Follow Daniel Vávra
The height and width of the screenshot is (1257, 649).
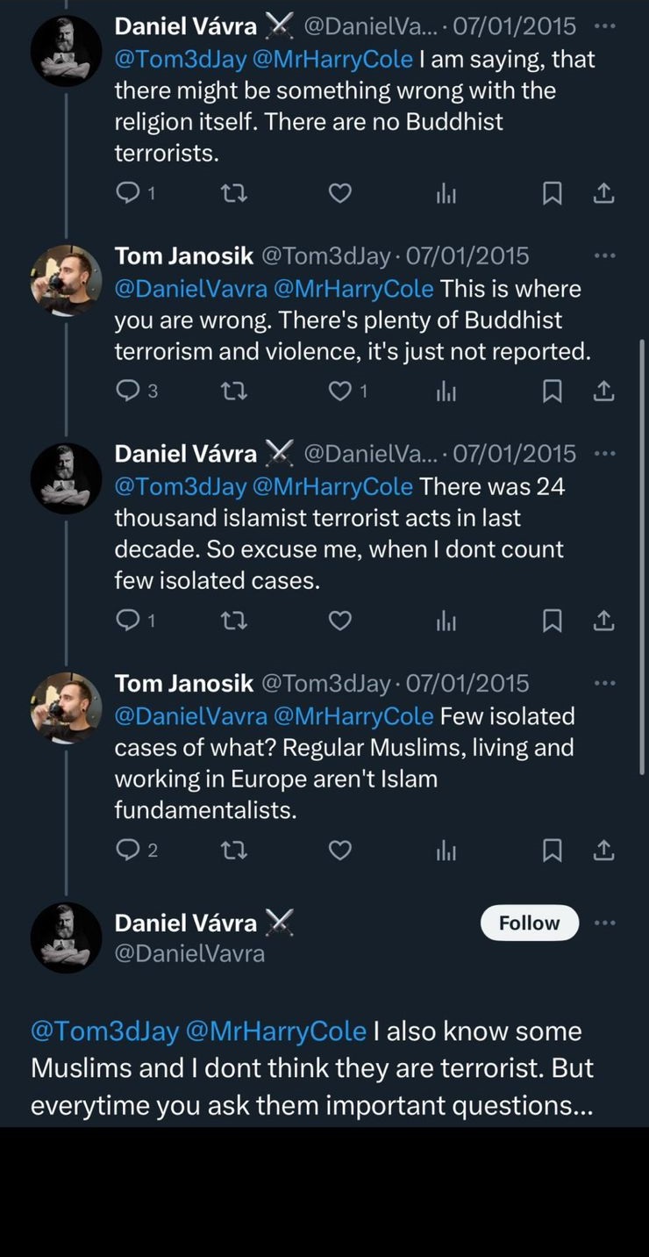pyautogui.click(x=529, y=923)
